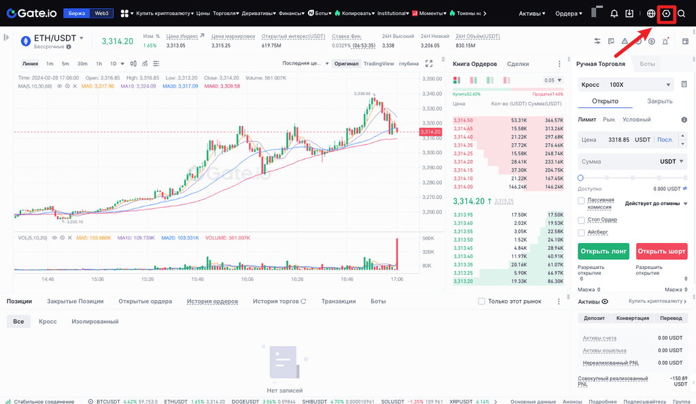
Task: Check the Только этот рынок box
Action: click(x=482, y=301)
